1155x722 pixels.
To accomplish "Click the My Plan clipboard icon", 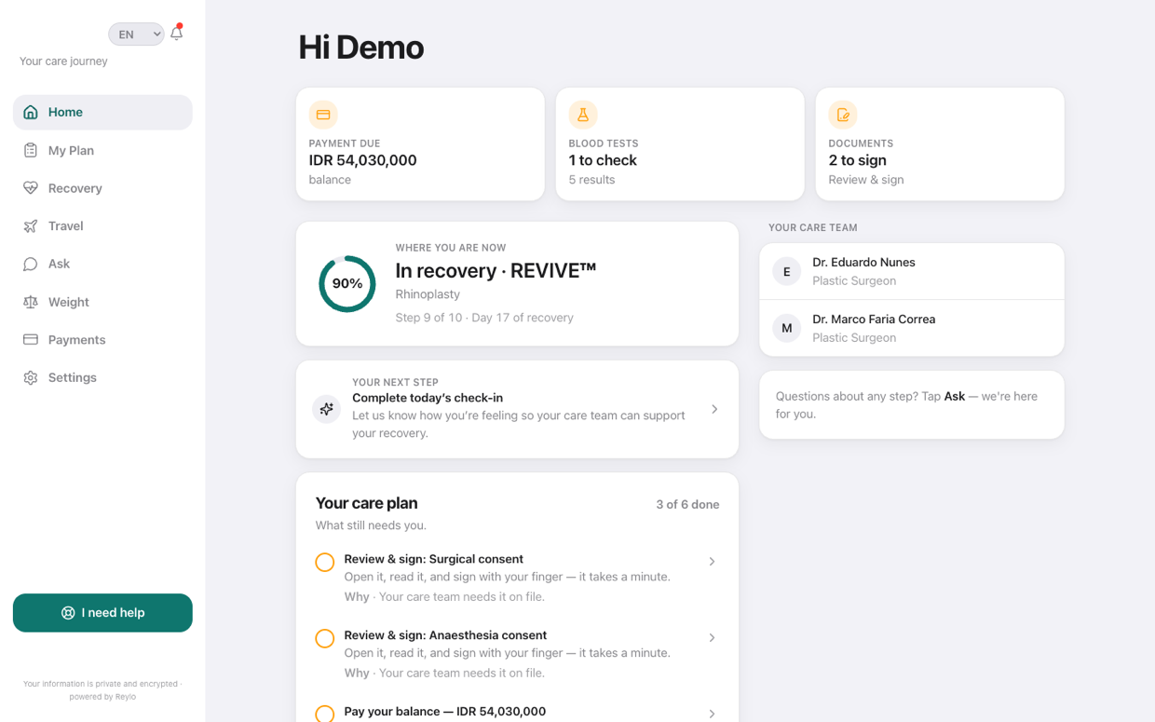I will 31,150.
